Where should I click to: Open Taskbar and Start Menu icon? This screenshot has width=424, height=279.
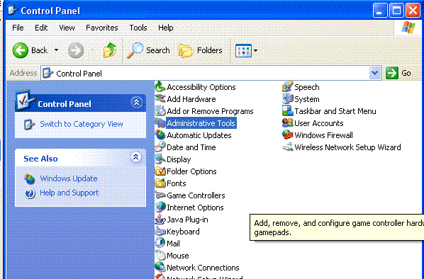click(x=287, y=111)
